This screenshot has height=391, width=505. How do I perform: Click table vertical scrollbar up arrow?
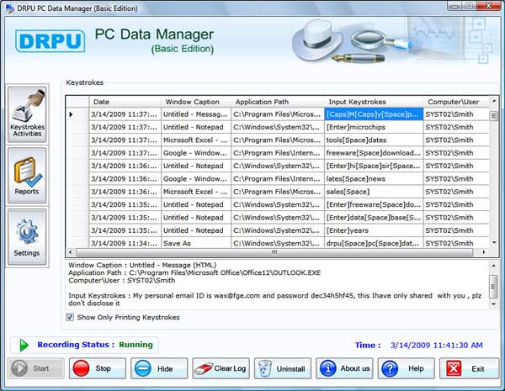coord(494,101)
